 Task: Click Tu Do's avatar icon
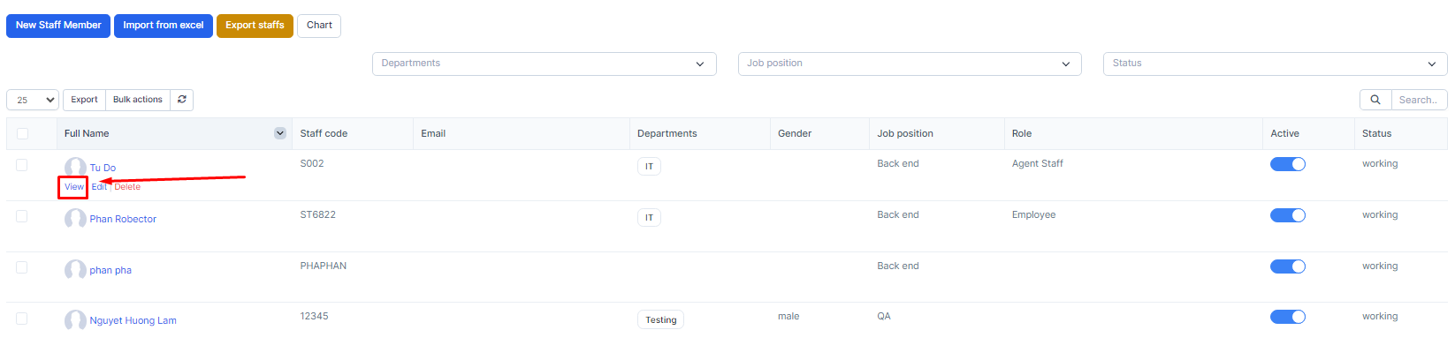coord(75,167)
